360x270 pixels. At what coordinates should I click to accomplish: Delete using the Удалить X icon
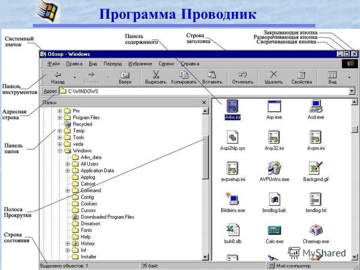pyautogui.click(x=273, y=78)
